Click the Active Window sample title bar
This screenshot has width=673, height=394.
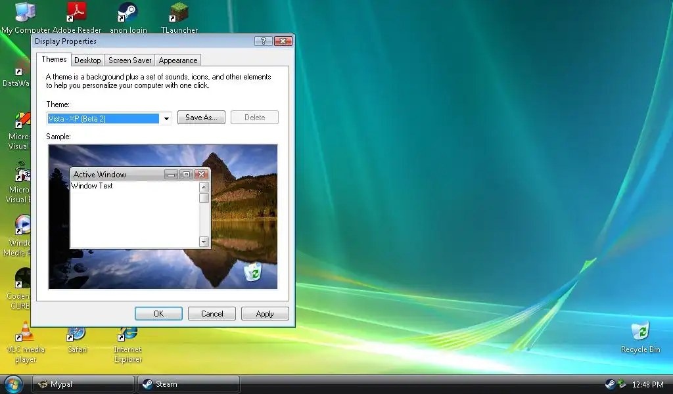click(140, 175)
